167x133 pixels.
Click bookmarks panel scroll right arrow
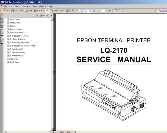click(50, 132)
